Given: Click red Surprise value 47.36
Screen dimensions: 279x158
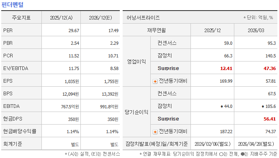Looking at the screenshot, I should pyautogui.click(x=270, y=68).
